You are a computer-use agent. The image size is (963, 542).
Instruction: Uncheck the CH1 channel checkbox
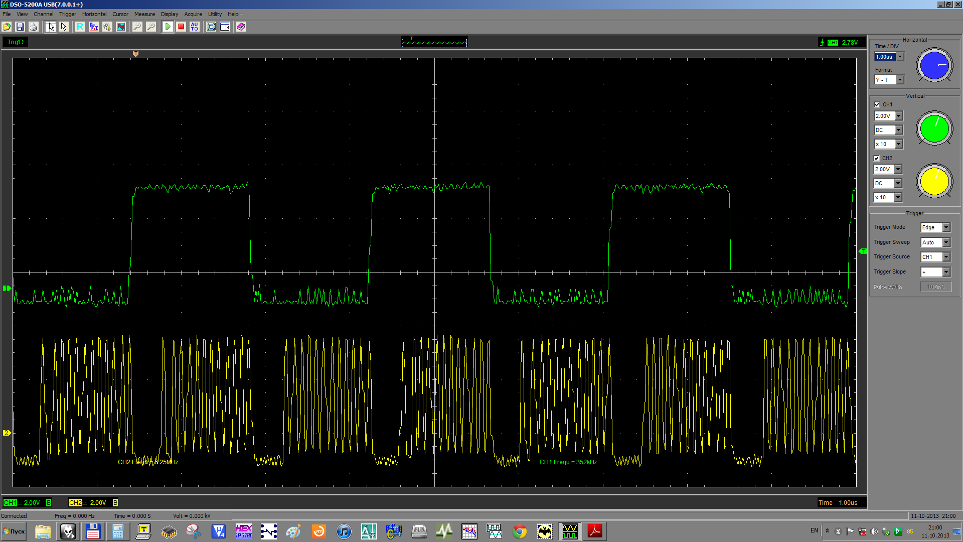point(877,104)
